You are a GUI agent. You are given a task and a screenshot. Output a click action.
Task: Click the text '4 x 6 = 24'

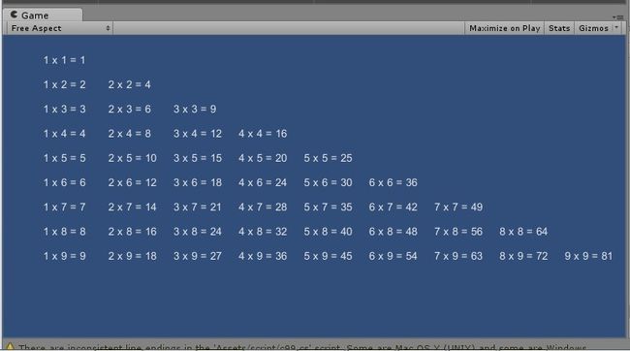coord(263,182)
